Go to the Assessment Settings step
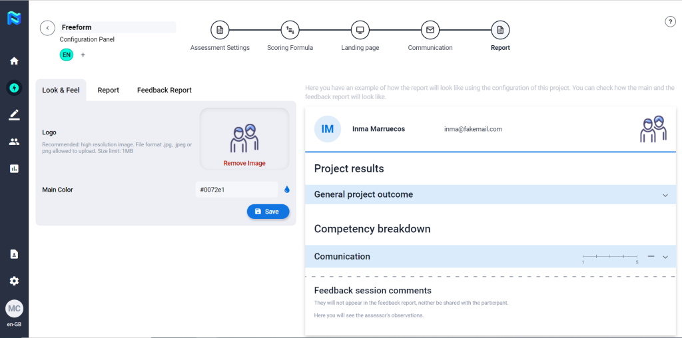The width and height of the screenshot is (682, 338). (x=220, y=30)
